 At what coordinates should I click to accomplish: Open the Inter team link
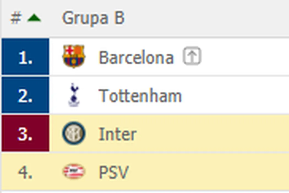tap(118, 134)
